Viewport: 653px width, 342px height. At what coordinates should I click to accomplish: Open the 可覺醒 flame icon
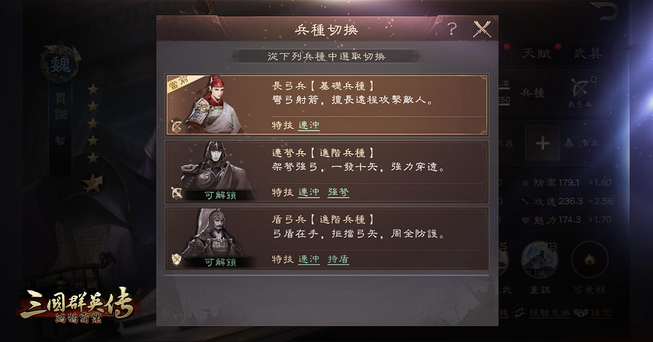pyautogui.click(x=589, y=260)
